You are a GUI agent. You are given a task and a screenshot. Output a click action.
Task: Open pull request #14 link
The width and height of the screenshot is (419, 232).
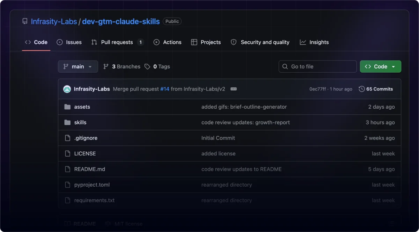coord(165,89)
